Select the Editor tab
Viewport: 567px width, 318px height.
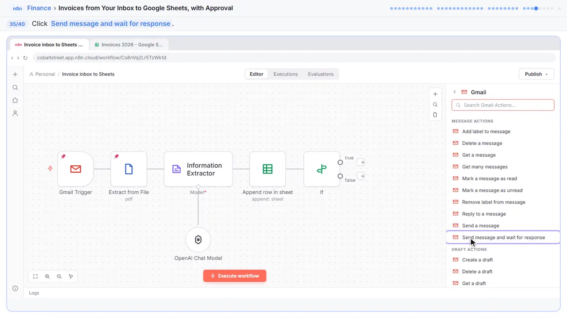[x=256, y=74]
